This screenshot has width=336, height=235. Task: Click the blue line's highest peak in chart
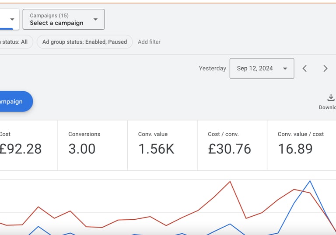[310, 181]
